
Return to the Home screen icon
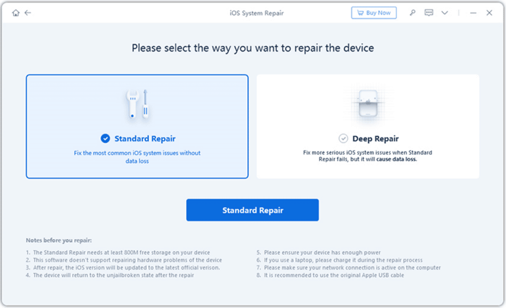coord(15,13)
